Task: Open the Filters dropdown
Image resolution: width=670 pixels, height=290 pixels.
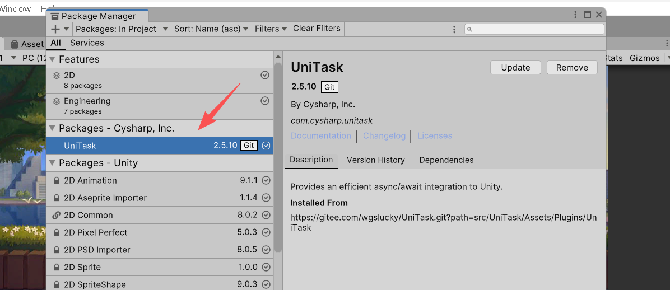Action: click(271, 29)
